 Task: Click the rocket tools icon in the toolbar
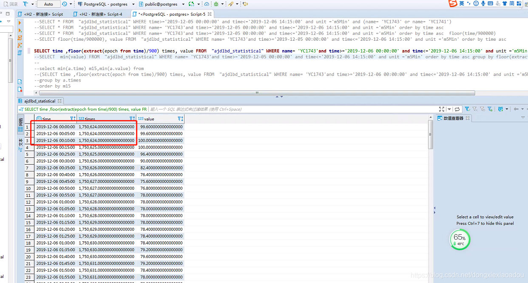(231, 4)
